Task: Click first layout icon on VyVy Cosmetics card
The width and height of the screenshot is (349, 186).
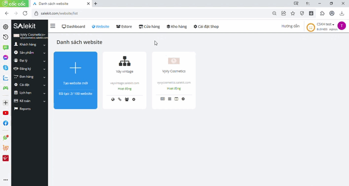Action: pos(163,99)
